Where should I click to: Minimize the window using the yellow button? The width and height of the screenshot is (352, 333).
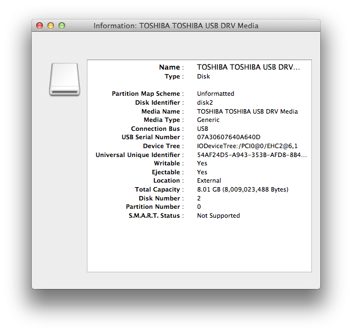pyautogui.click(x=51, y=26)
